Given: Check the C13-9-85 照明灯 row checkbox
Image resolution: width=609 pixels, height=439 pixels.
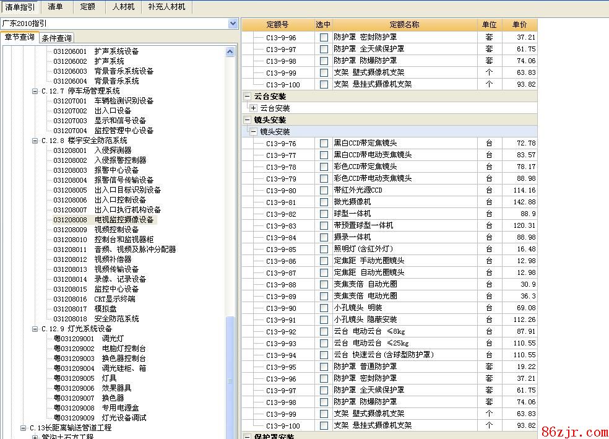Looking at the screenshot, I should (x=324, y=250).
